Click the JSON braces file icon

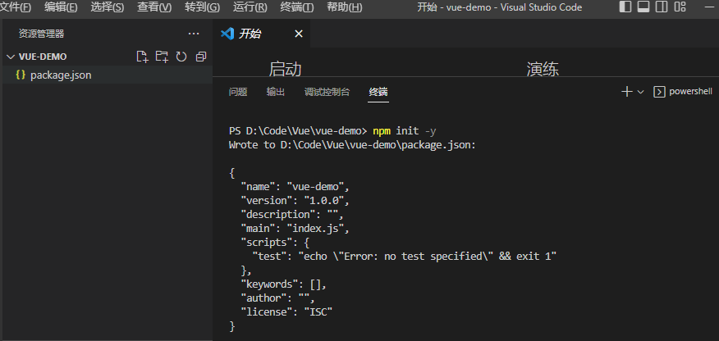point(21,75)
